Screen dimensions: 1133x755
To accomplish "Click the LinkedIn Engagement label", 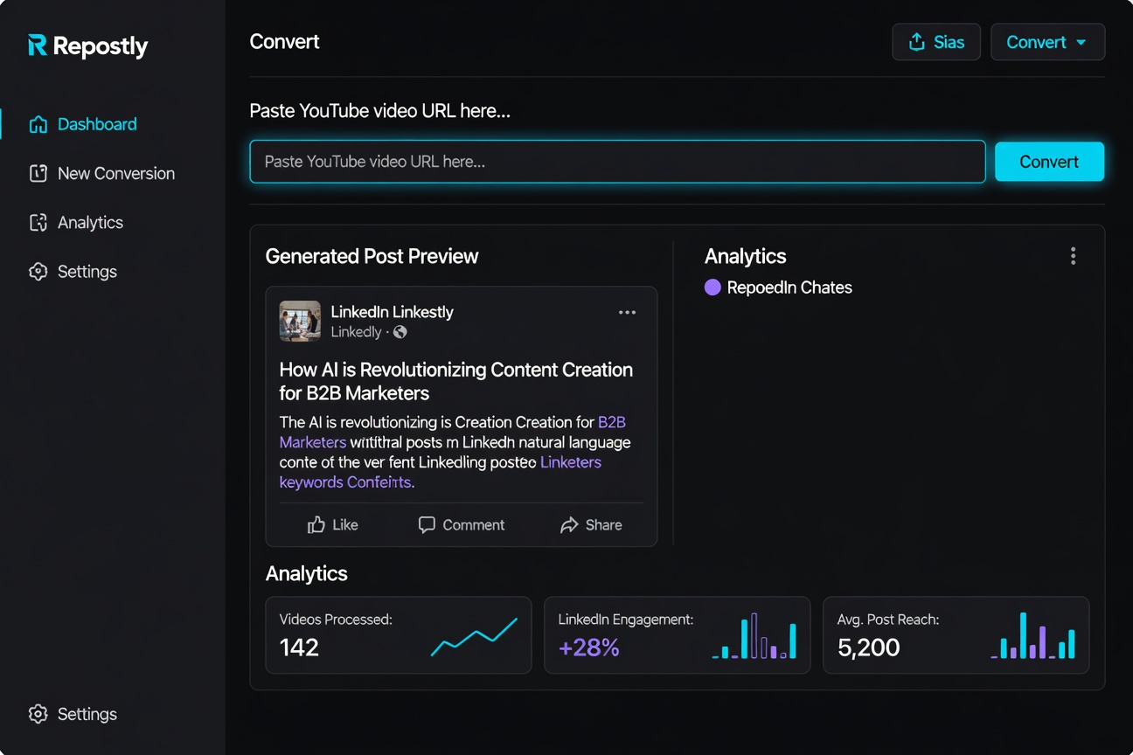I will click(x=626, y=620).
